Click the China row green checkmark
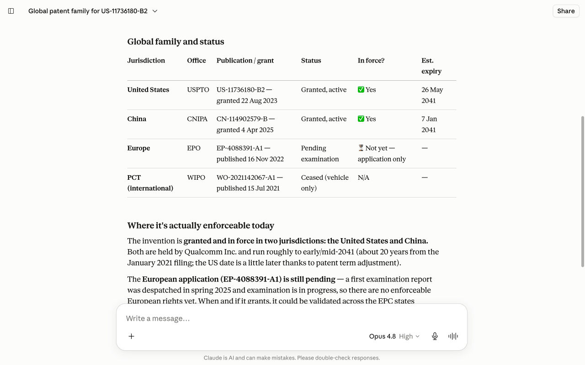This screenshot has height=365, width=585. pyautogui.click(x=361, y=119)
